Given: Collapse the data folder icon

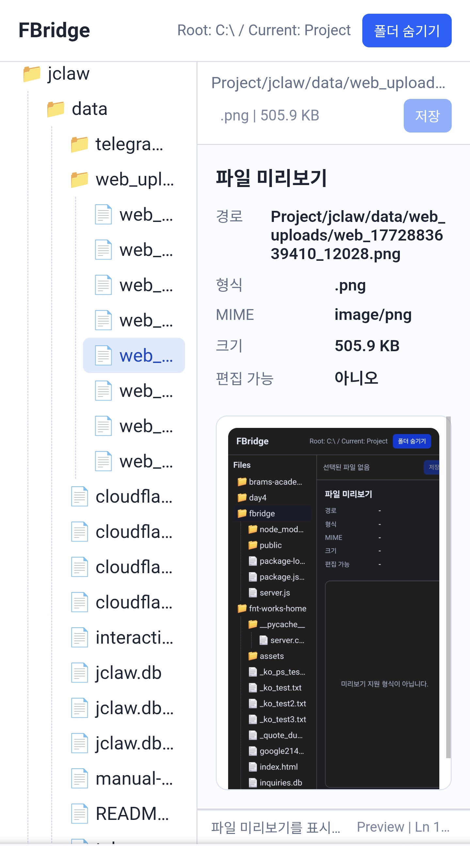Looking at the screenshot, I should (55, 109).
